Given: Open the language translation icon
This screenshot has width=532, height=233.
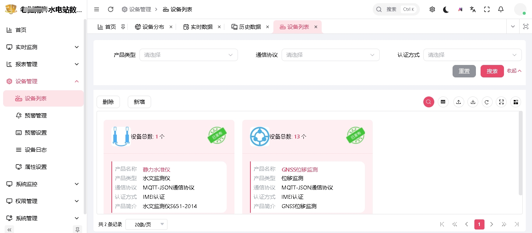Looking at the screenshot, I should tap(473, 9).
